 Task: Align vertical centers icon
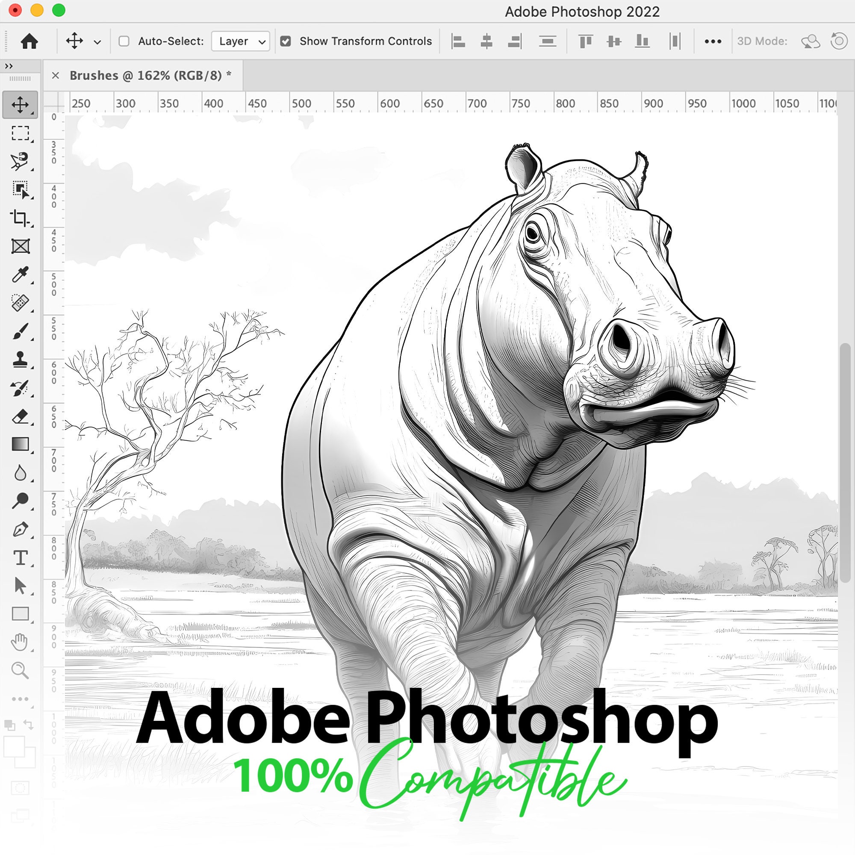[614, 41]
